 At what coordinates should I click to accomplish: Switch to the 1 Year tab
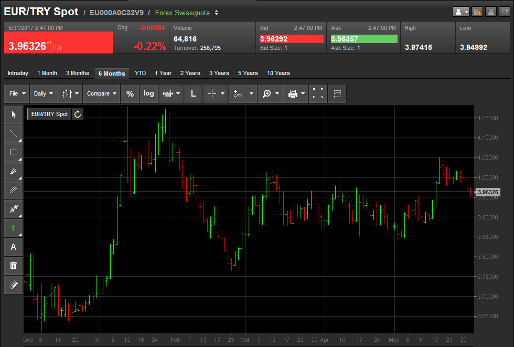pos(163,73)
